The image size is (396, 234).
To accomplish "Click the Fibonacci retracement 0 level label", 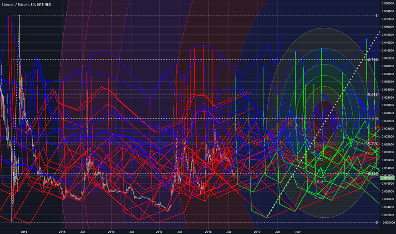I will tap(376, 223).
